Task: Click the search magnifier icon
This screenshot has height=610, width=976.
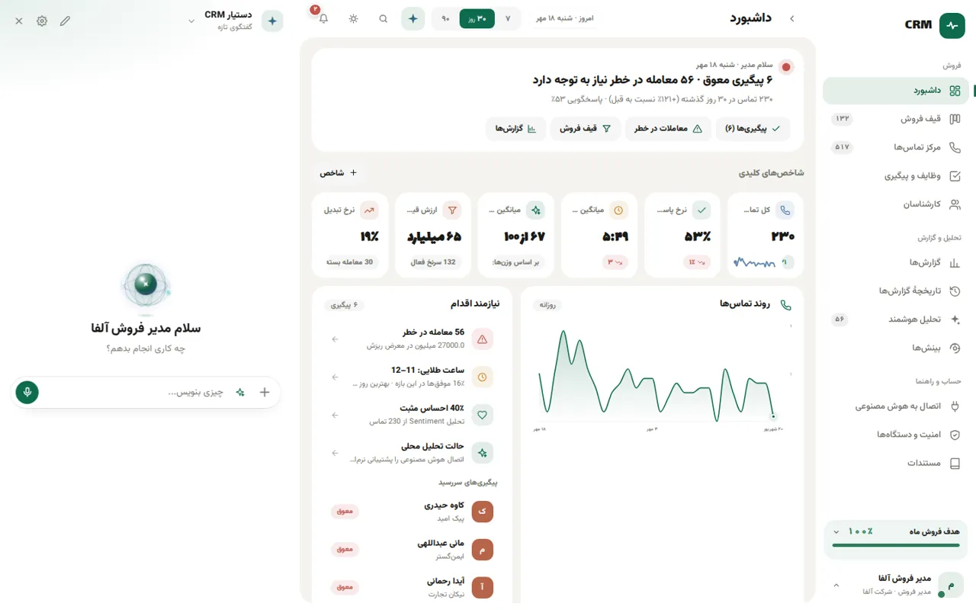Action: point(384,19)
